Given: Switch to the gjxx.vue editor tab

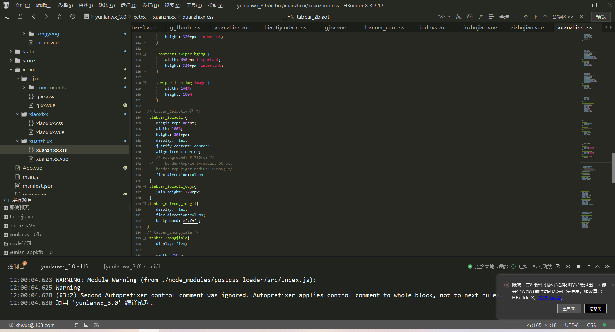Looking at the screenshot, I should click(335, 27).
